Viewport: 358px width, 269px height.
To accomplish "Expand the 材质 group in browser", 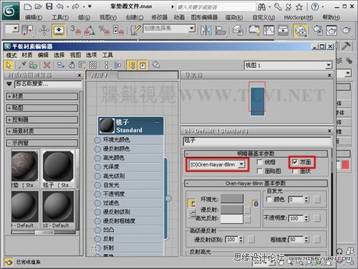I will click(42, 96).
